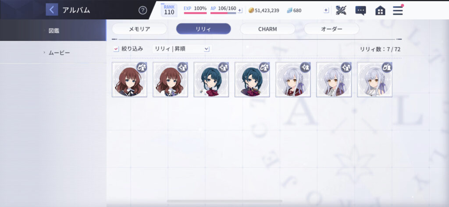Switch to the メモリア tab
Image resolution: width=449 pixels, height=207 pixels.
coord(139,29)
